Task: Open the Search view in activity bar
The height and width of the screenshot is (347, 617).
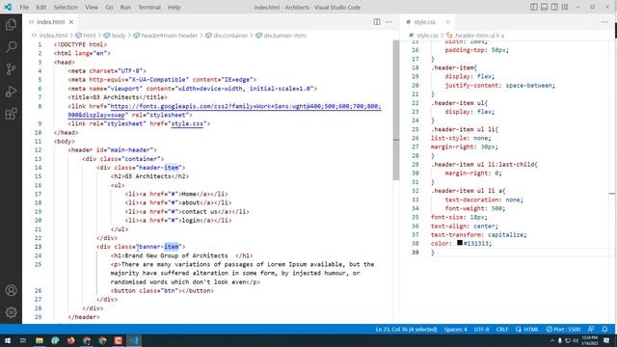Action: pyautogui.click(x=11, y=47)
